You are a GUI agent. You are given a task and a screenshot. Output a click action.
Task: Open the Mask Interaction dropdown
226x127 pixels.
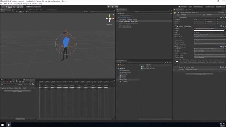click(210, 44)
